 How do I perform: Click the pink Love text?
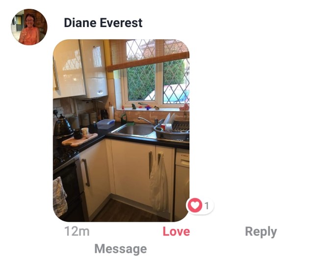tap(176, 232)
